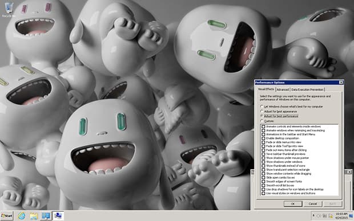Open the Start menu button
Image resolution: width=354 pixels, height=221 pixels.
(x=7, y=216)
